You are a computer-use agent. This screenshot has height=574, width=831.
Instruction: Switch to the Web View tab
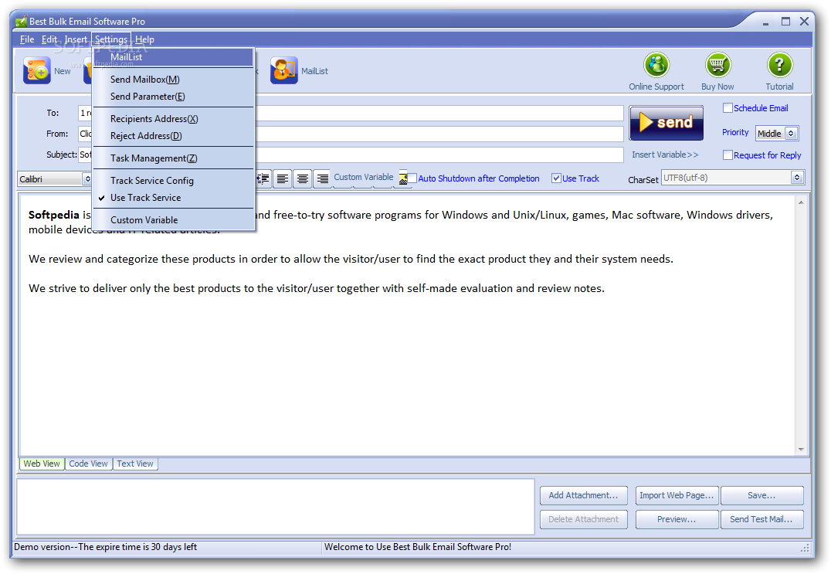tap(42, 464)
